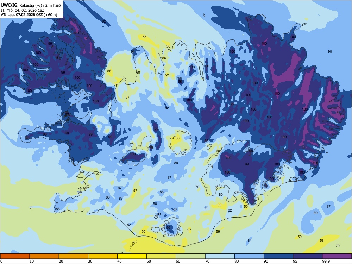Click the legend tick label '20'
352x264 pixels.
[x=61, y=261]
